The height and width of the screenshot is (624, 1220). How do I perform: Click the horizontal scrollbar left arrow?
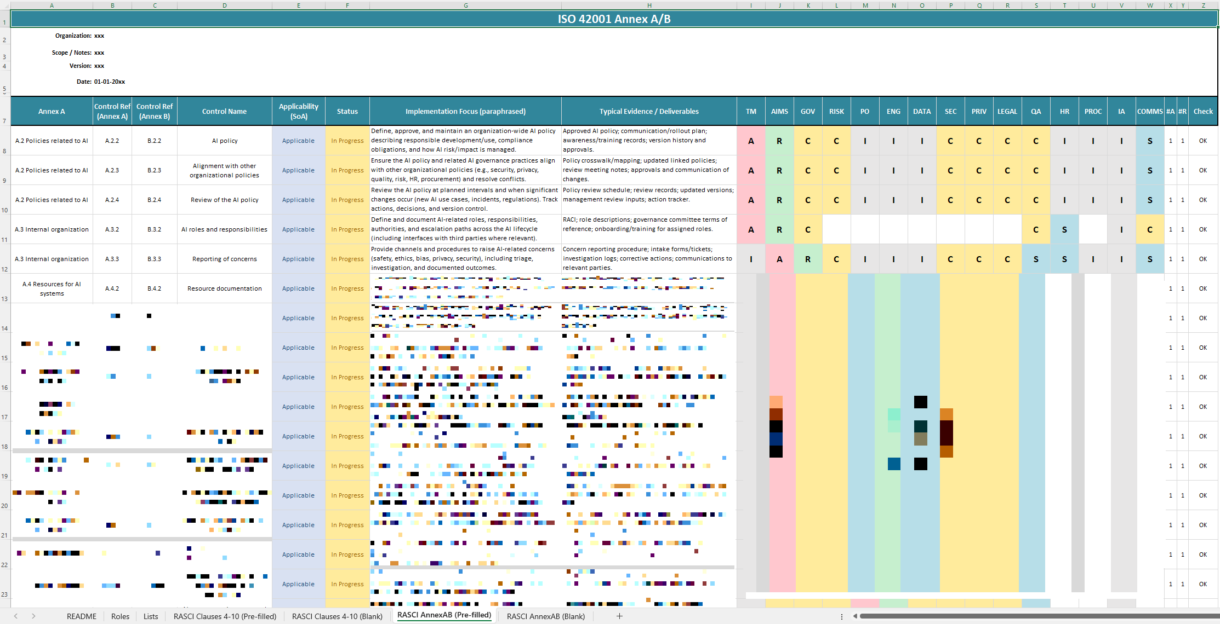tap(855, 616)
